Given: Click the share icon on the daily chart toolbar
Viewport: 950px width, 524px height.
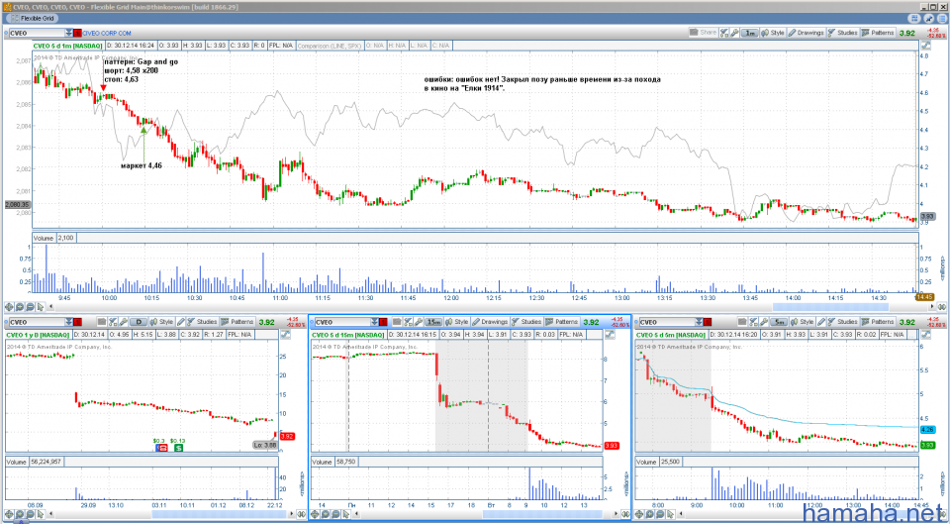Looking at the screenshot, I should pos(102,322).
